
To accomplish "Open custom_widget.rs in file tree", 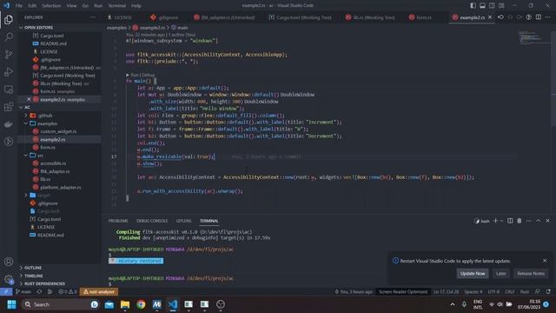I will pos(58,131).
